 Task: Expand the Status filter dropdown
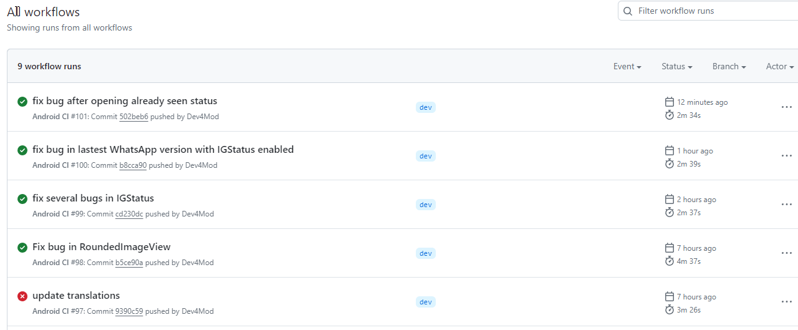pyautogui.click(x=677, y=67)
